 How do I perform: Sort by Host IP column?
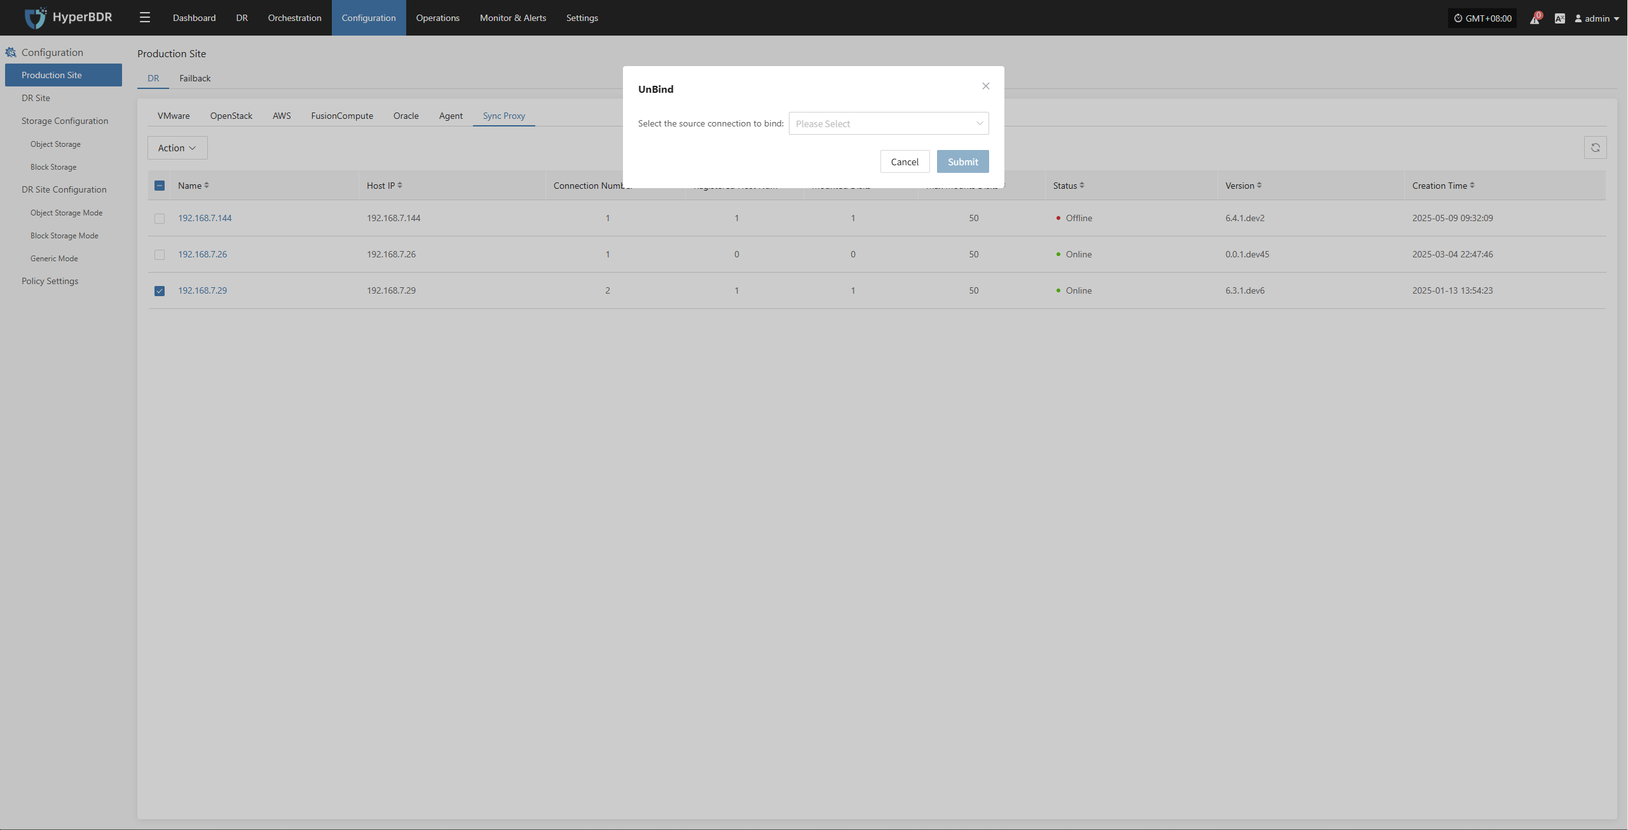pos(400,186)
